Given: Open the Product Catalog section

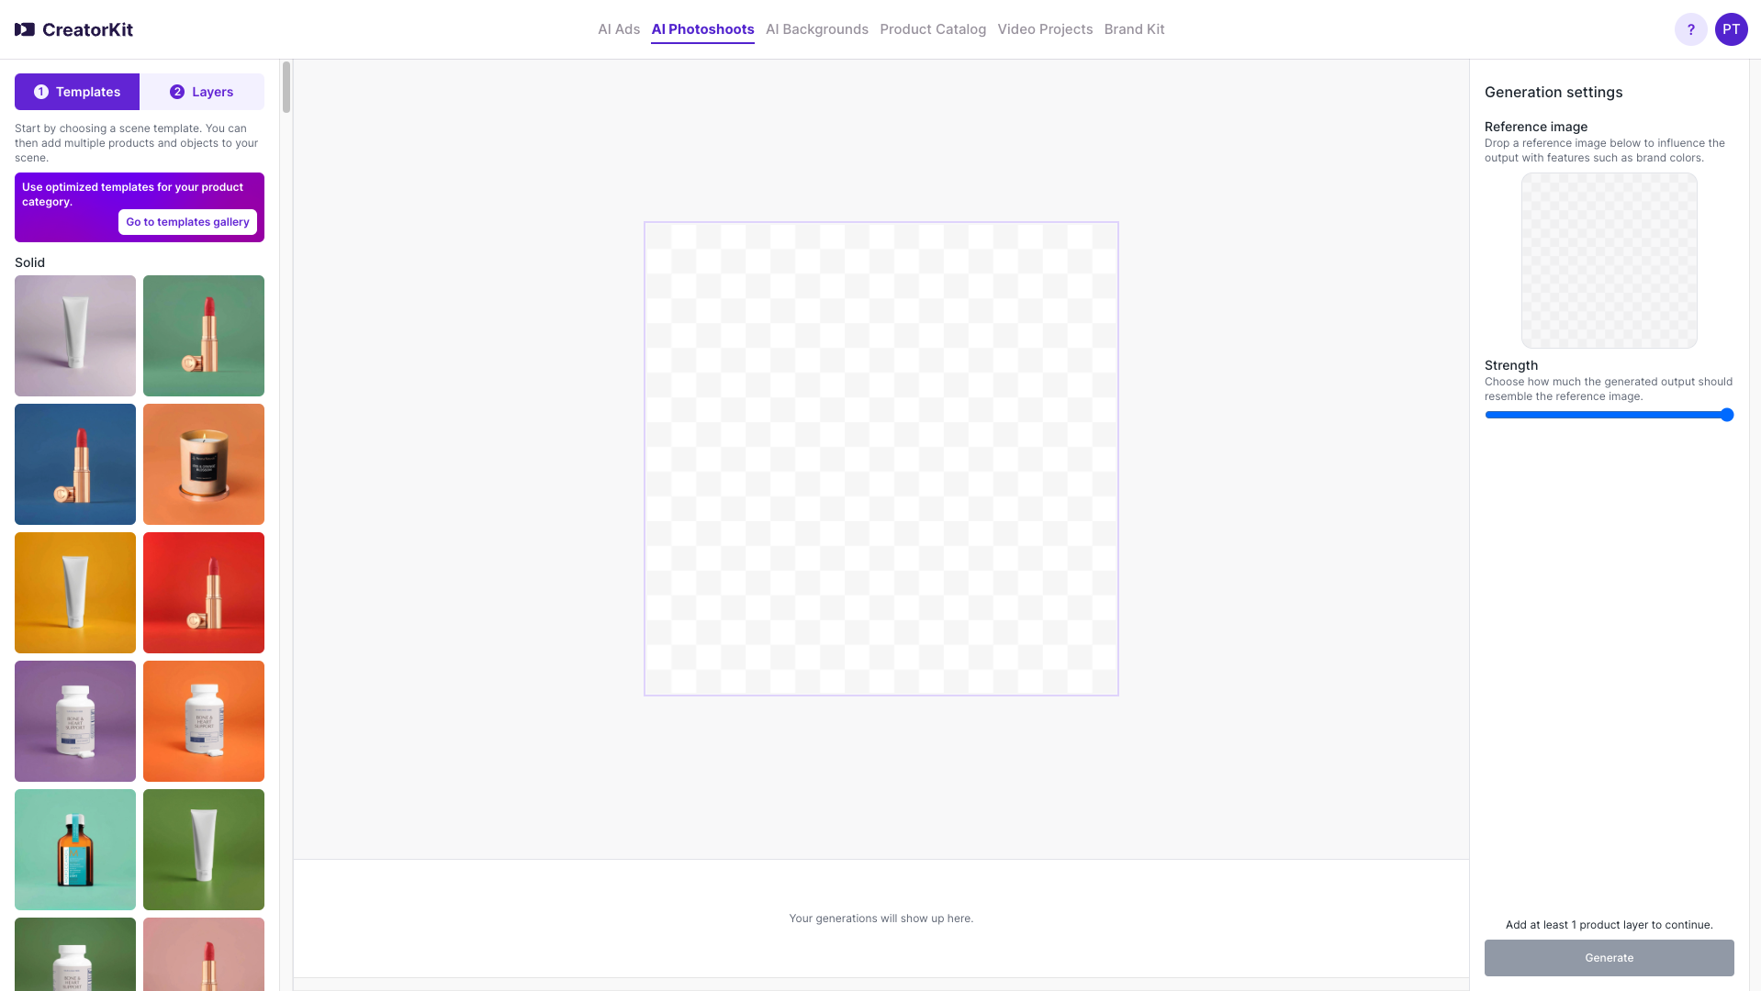Looking at the screenshot, I should pyautogui.click(x=932, y=29).
